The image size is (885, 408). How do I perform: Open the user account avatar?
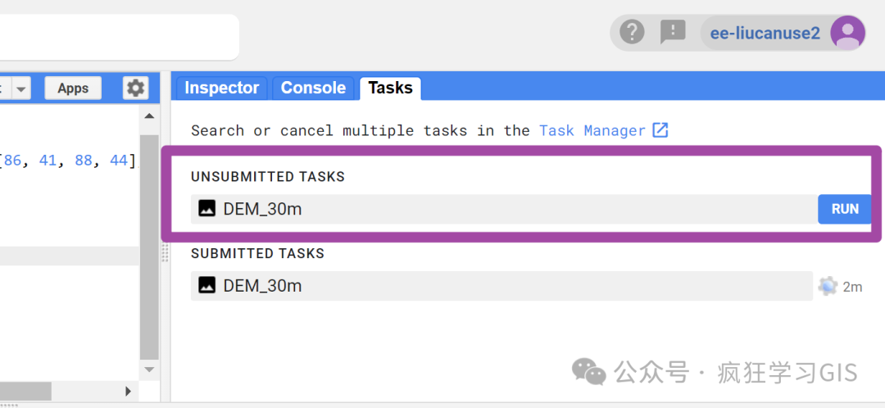[x=846, y=33]
